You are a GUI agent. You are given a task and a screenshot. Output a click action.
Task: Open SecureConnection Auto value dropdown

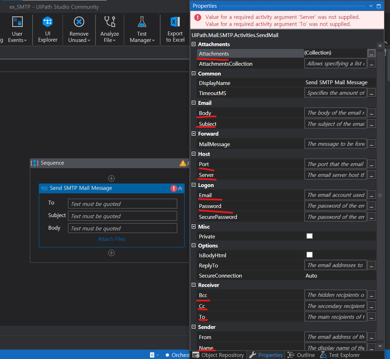click(x=340, y=276)
